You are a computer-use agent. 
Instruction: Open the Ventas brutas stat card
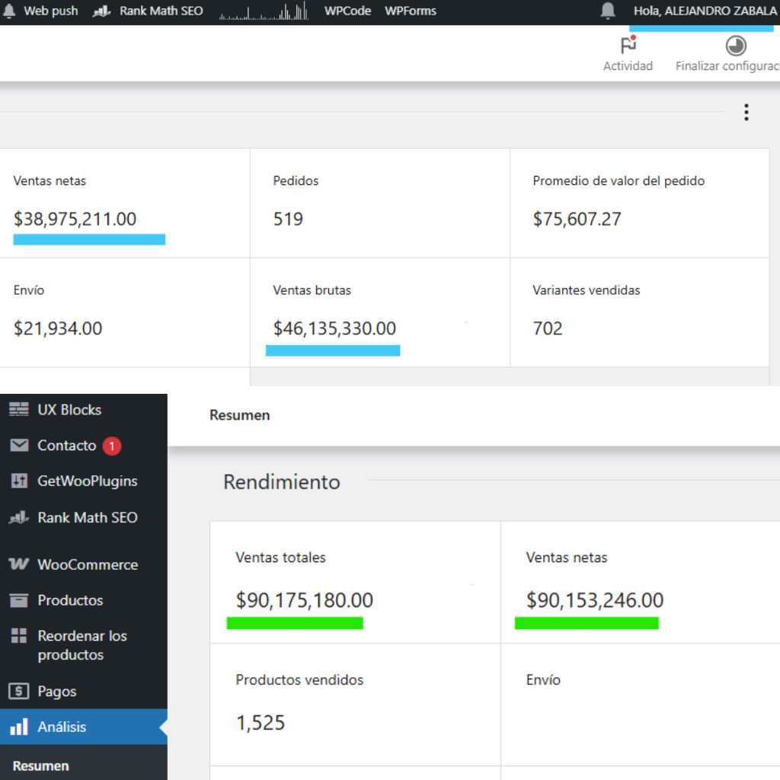coord(379,312)
